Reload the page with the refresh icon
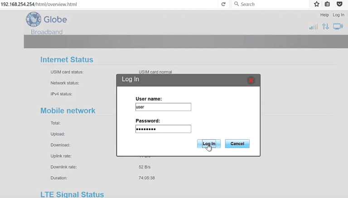Image resolution: width=348 pixels, height=198 pixels. click(x=223, y=4)
